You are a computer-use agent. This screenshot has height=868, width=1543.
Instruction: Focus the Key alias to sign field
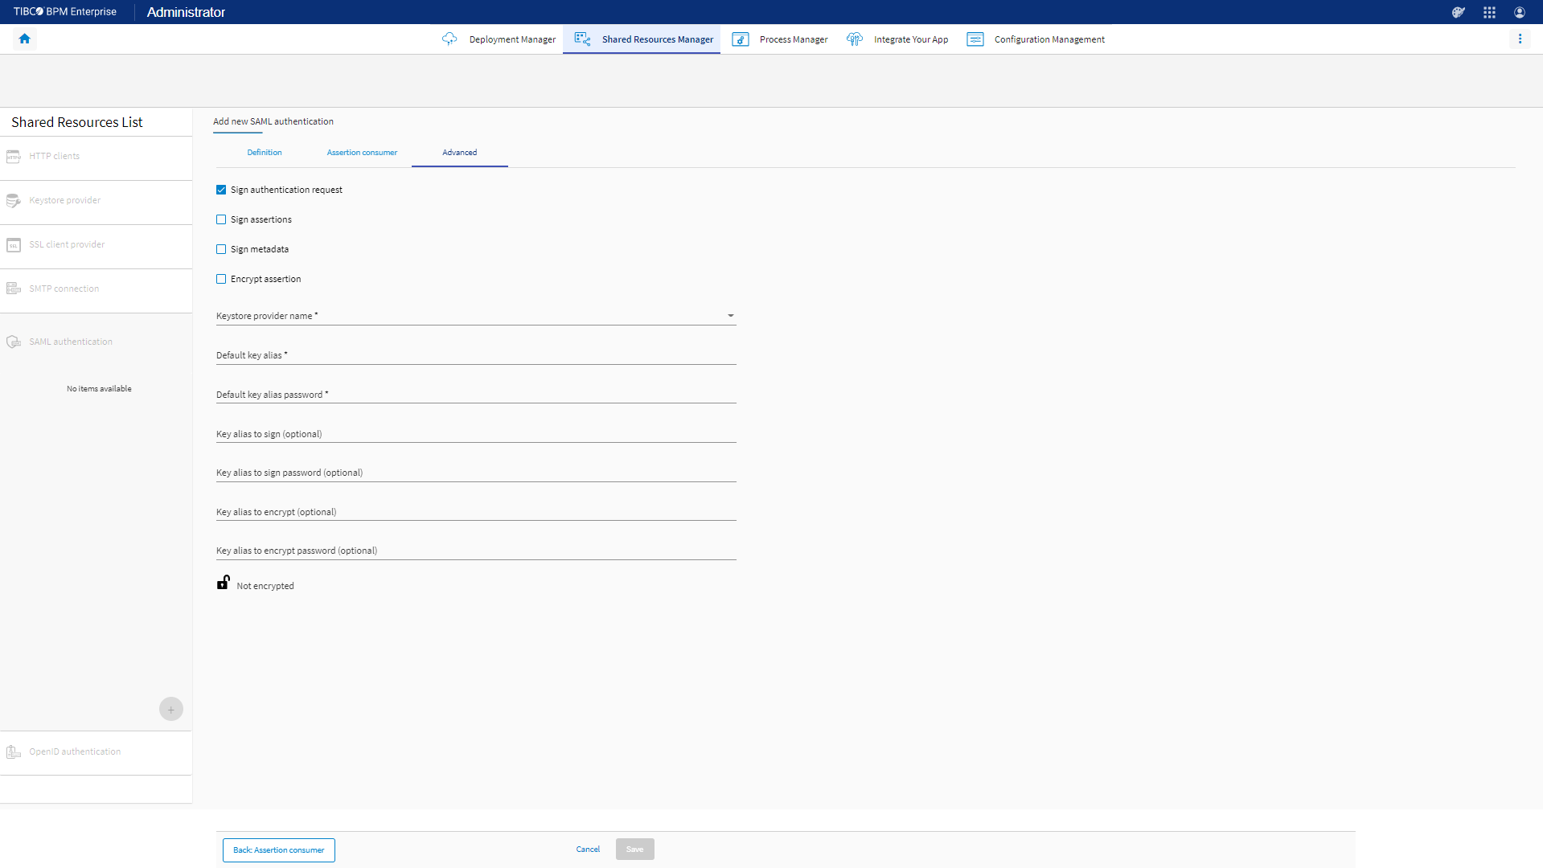point(476,434)
